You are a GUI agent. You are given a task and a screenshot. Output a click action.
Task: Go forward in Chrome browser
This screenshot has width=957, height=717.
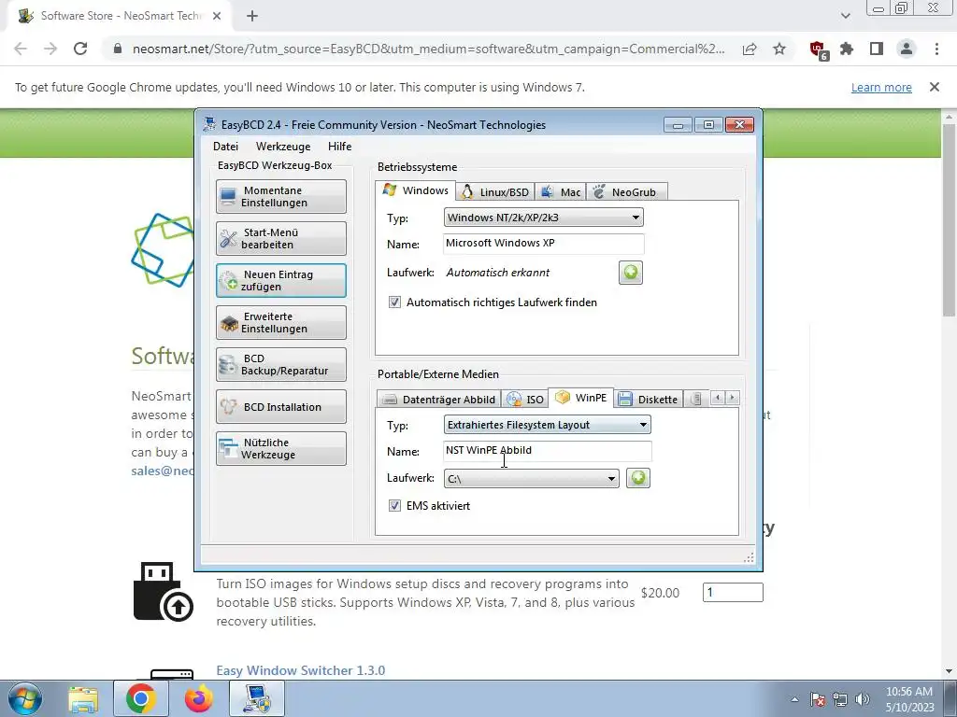click(50, 49)
